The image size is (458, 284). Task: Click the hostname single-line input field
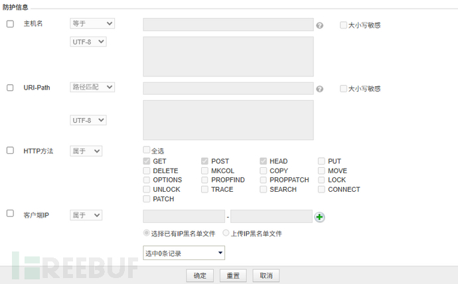coord(228,25)
